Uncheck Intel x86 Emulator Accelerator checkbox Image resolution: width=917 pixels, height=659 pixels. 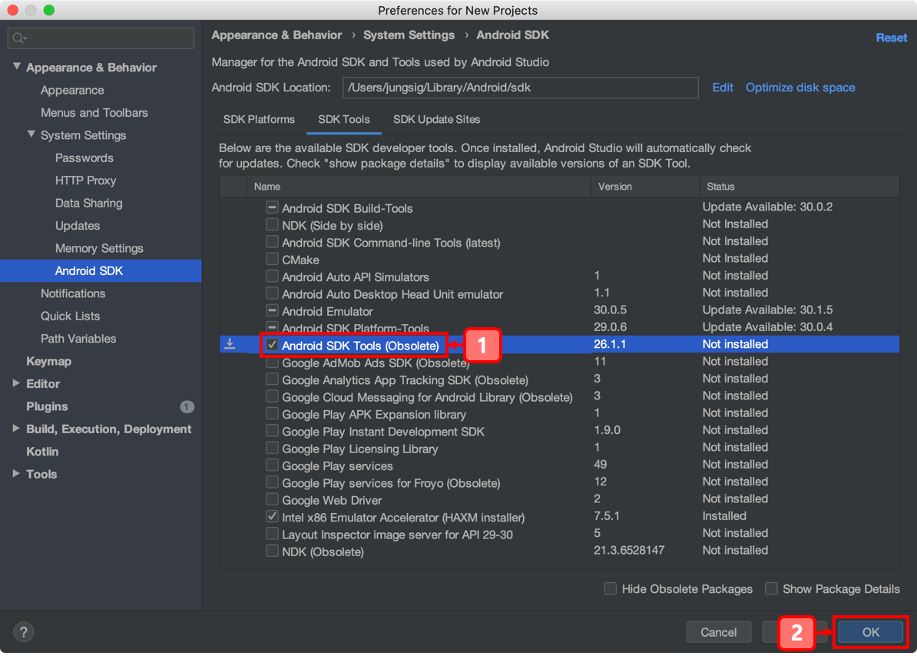pos(272,517)
